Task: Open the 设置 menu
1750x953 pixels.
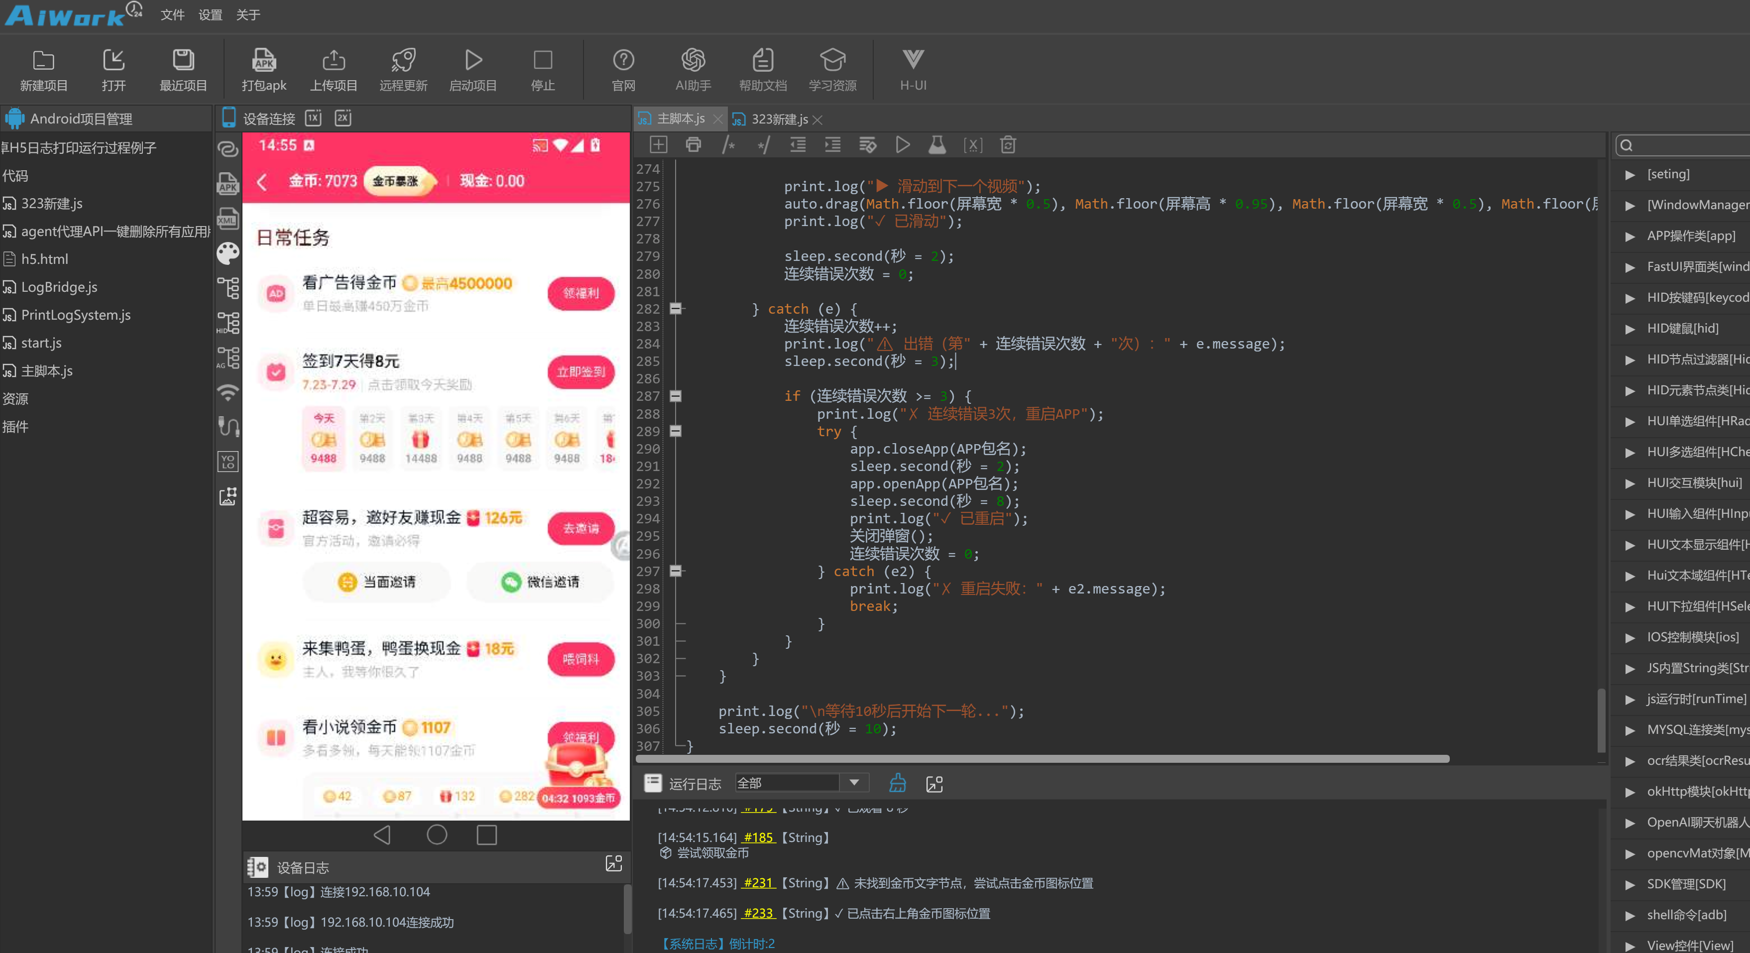Action: pos(210,15)
